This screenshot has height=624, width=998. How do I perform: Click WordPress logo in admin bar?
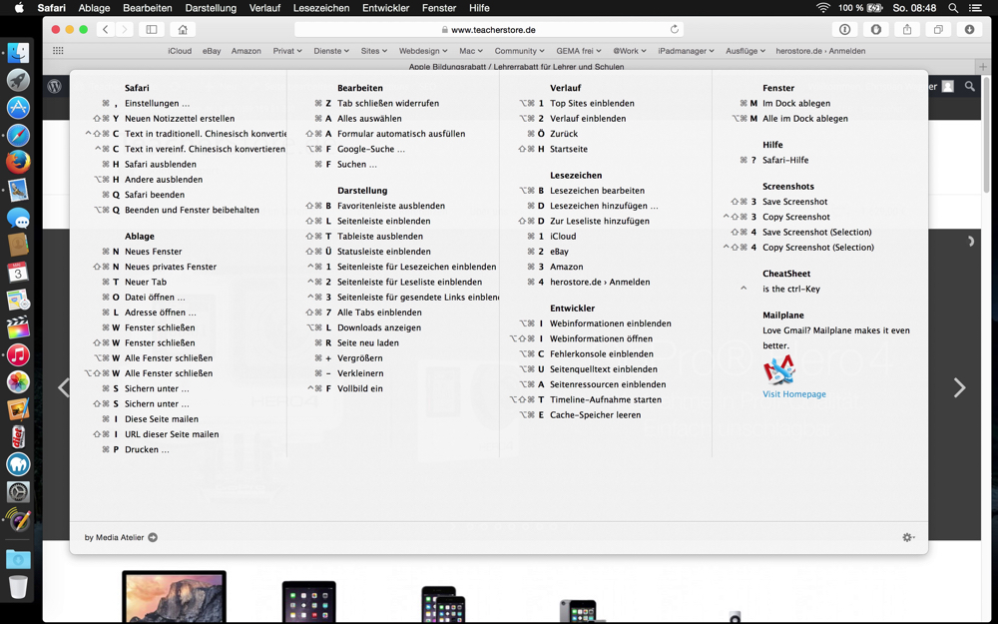(55, 86)
